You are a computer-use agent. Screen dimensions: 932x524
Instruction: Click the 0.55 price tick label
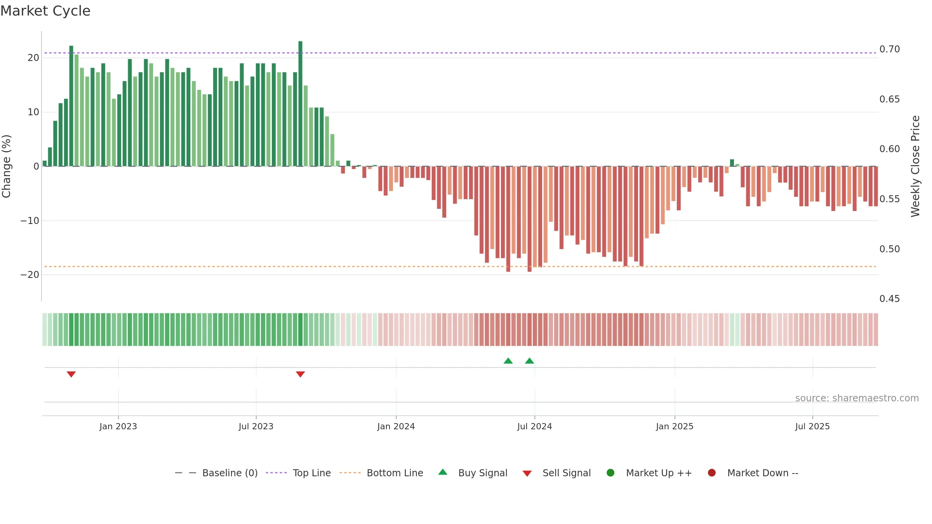[890, 199]
